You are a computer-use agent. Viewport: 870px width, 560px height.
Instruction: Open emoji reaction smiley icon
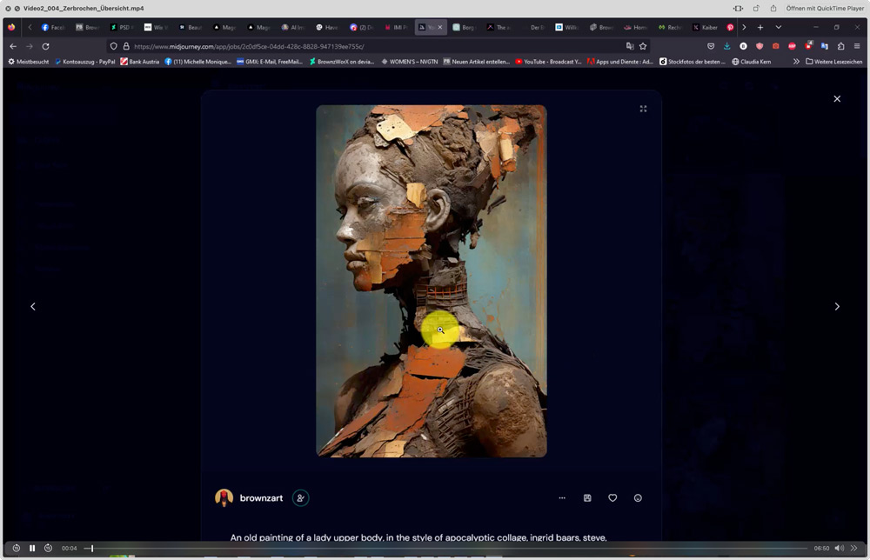638,498
